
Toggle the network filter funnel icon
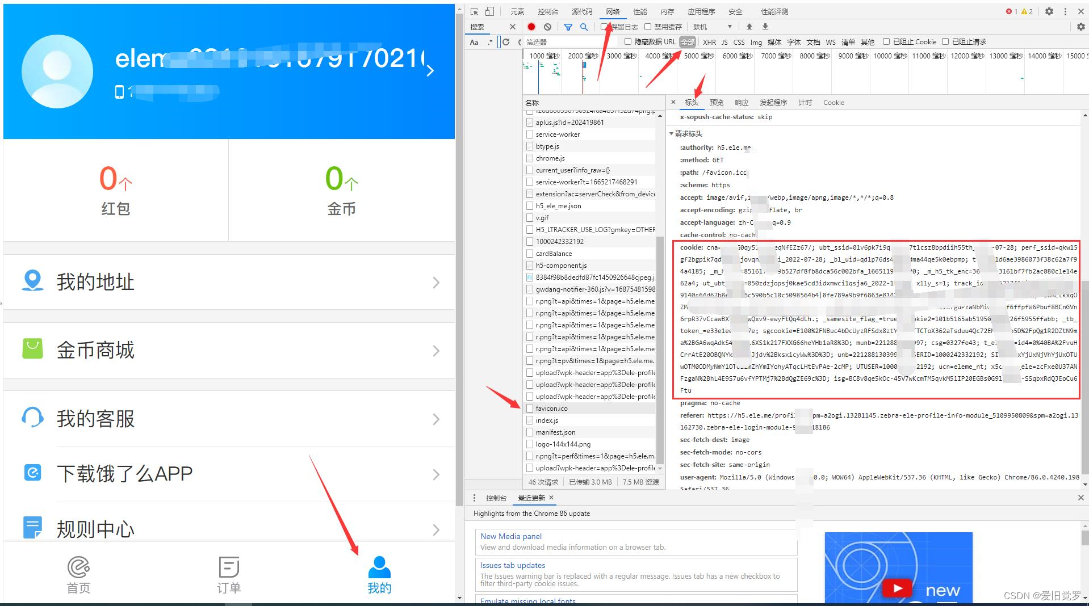point(568,27)
